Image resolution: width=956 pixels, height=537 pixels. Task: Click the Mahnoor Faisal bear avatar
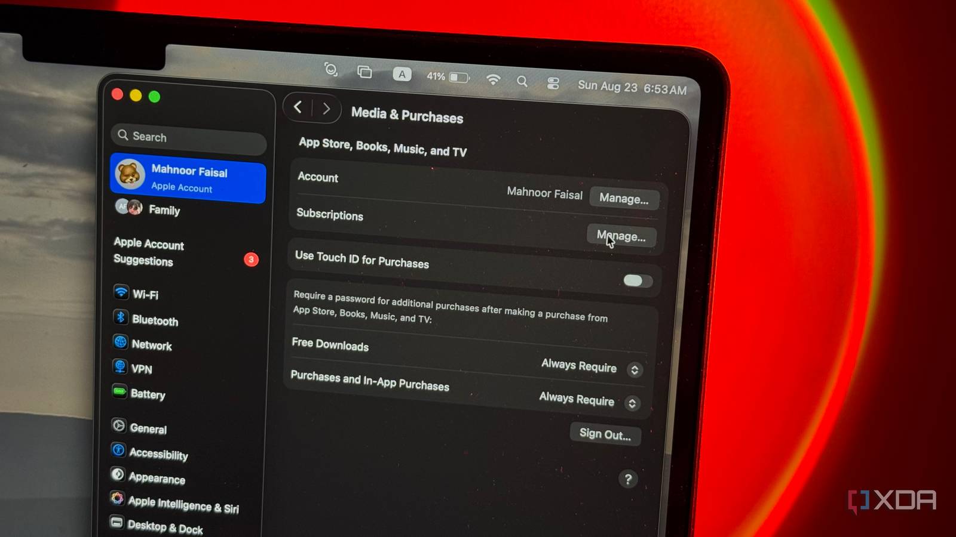(130, 174)
